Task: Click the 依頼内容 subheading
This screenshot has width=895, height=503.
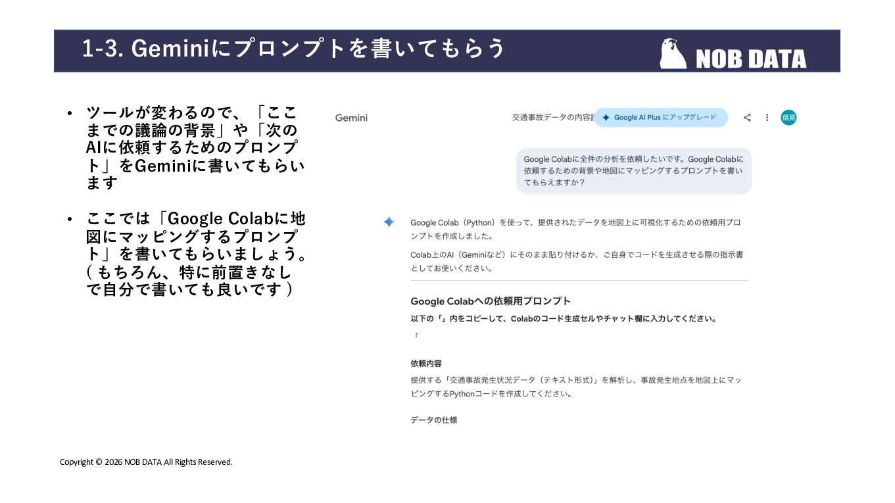Action: 426,364
